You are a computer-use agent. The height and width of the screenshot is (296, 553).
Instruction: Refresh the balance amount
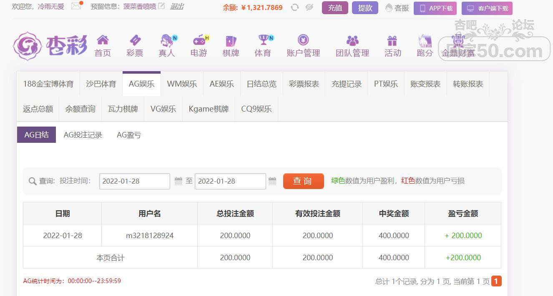[x=295, y=7]
